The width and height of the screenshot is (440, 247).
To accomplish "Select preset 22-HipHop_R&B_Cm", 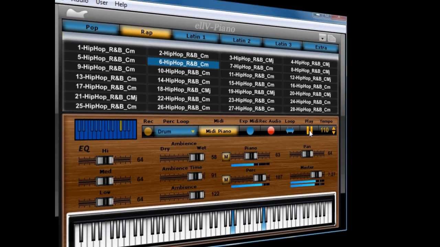I will click(184, 99).
